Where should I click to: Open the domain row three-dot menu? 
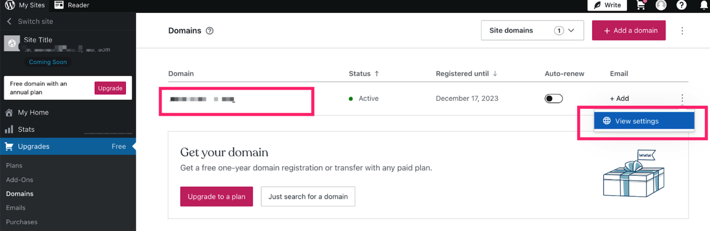(x=682, y=98)
